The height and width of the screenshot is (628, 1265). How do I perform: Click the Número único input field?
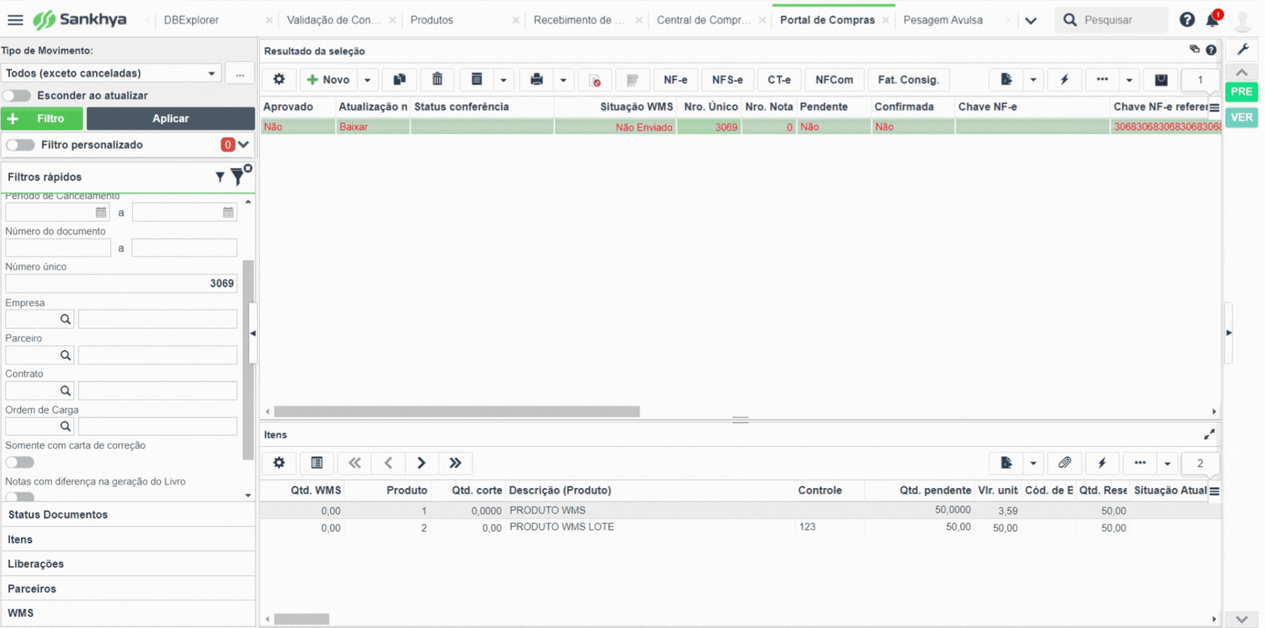coord(121,284)
